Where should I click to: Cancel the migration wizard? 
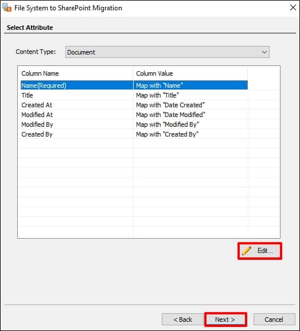click(274, 320)
